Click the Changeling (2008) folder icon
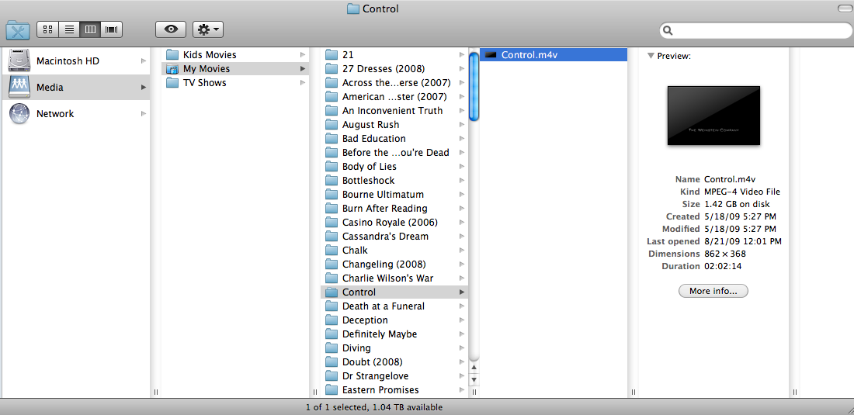Image resolution: width=854 pixels, height=415 pixels. [x=332, y=265]
